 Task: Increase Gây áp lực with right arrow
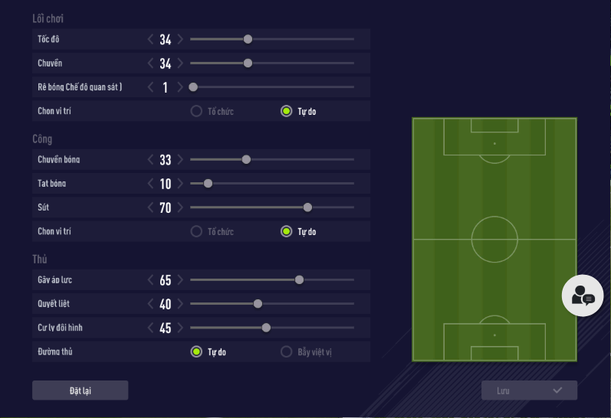tap(180, 280)
